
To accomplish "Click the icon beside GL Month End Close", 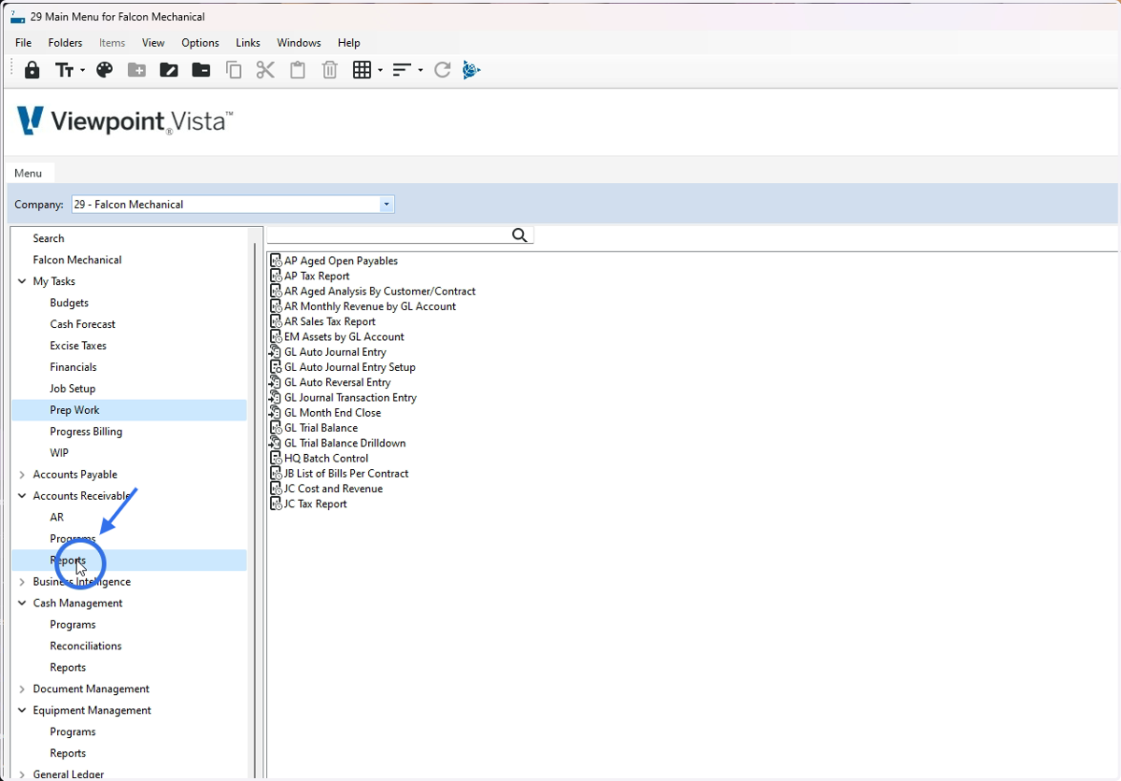I will point(275,412).
